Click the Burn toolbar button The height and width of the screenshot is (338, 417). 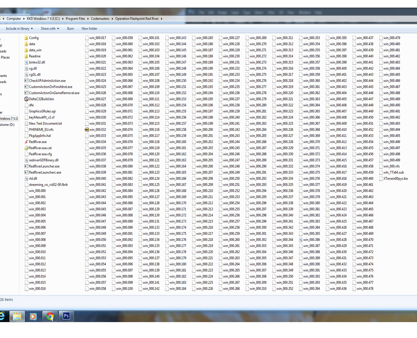tap(70, 29)
